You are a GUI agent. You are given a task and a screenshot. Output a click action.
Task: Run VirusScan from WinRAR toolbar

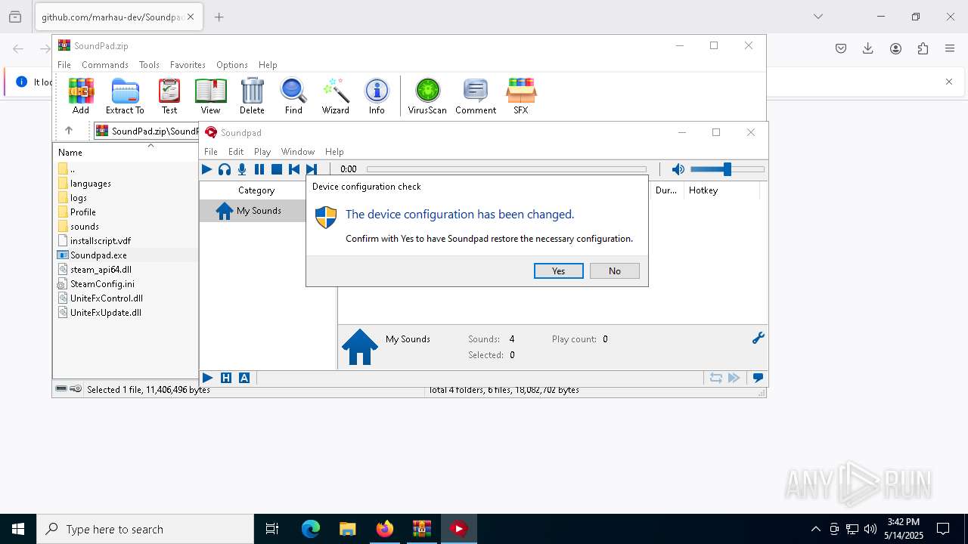(x=427, y=96)
